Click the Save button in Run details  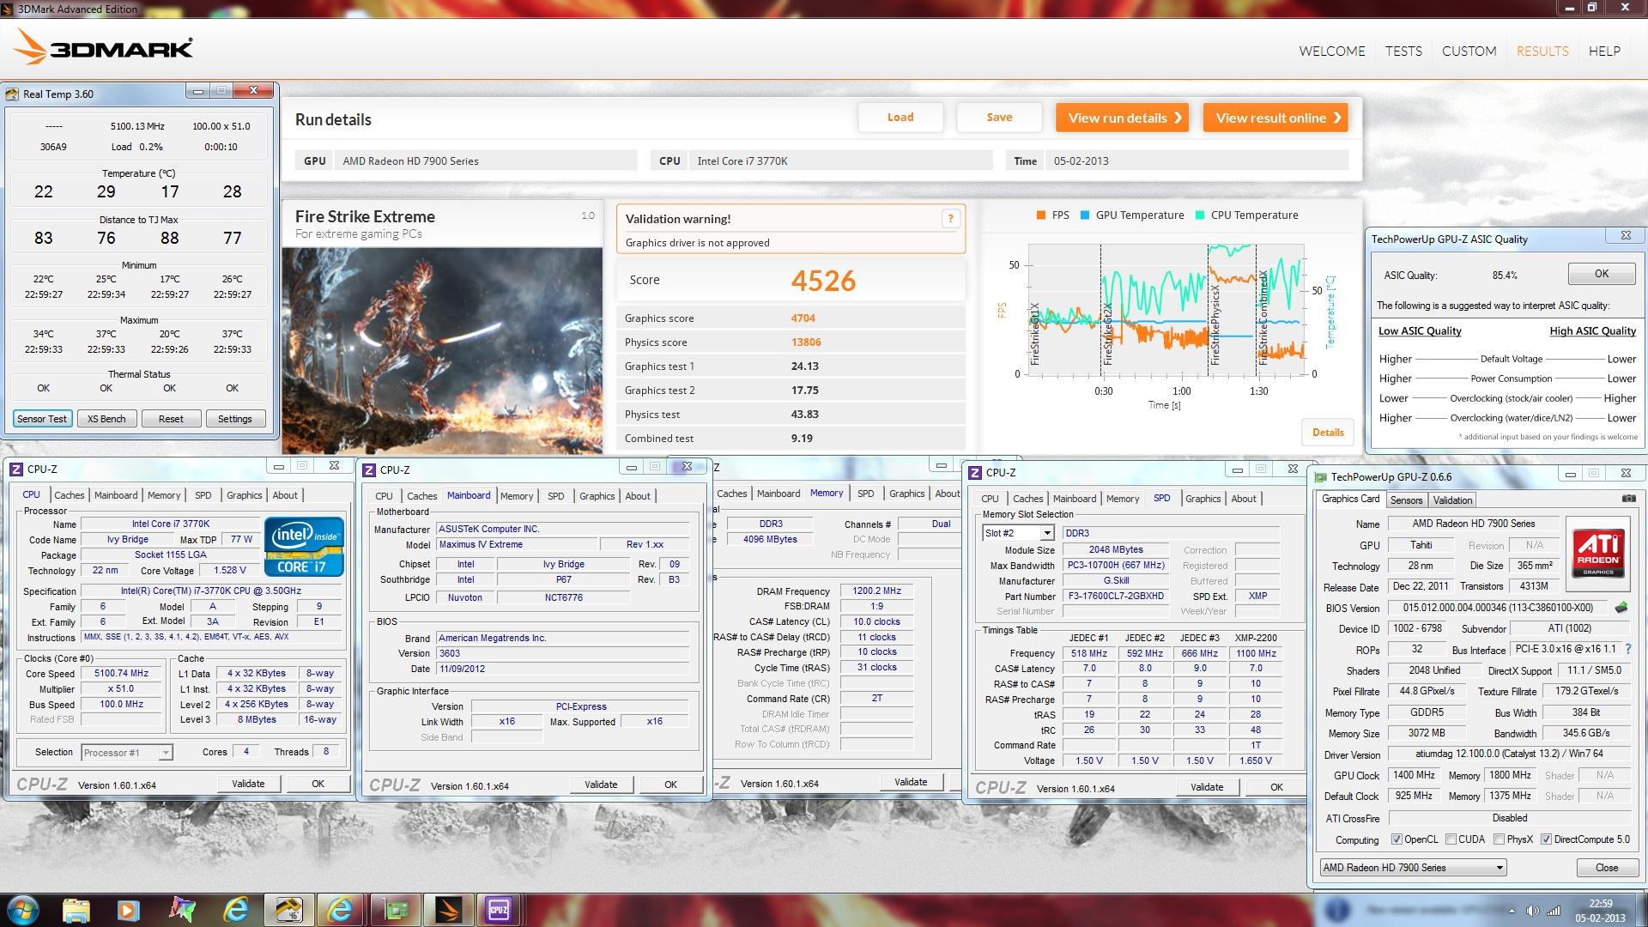(999, 118)
